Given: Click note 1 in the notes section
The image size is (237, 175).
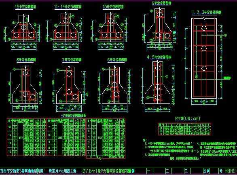Looking at the screenshot, I should pos(168,143).
